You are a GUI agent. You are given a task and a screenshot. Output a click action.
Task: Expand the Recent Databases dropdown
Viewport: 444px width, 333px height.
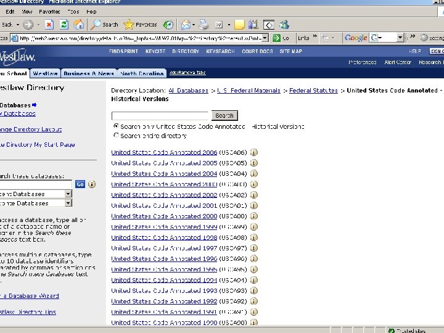pos(68,194)
